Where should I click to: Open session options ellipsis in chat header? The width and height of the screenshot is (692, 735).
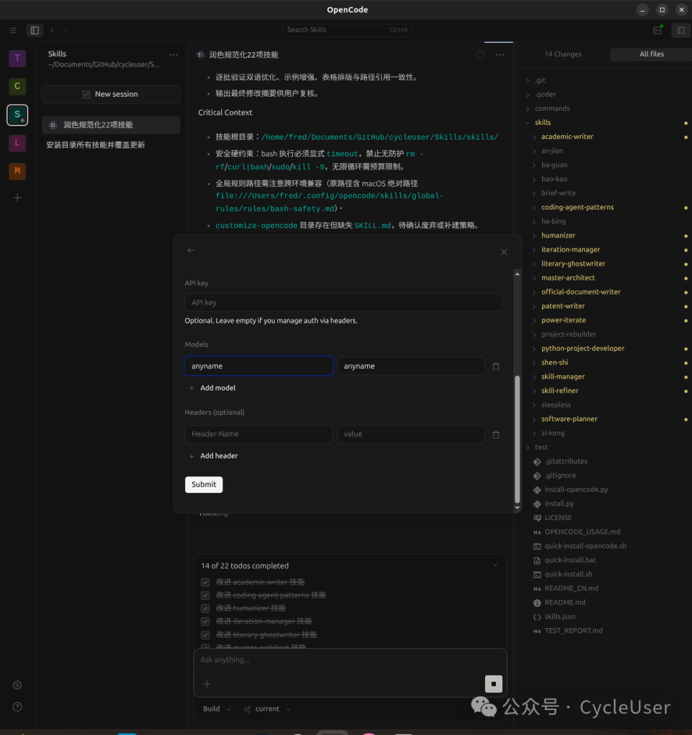500,55
